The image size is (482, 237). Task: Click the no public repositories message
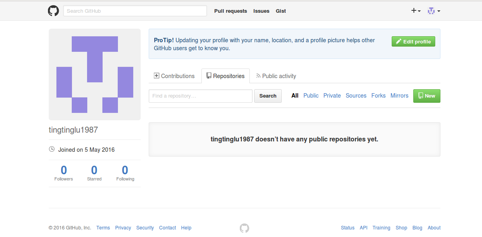click(295, 139)
